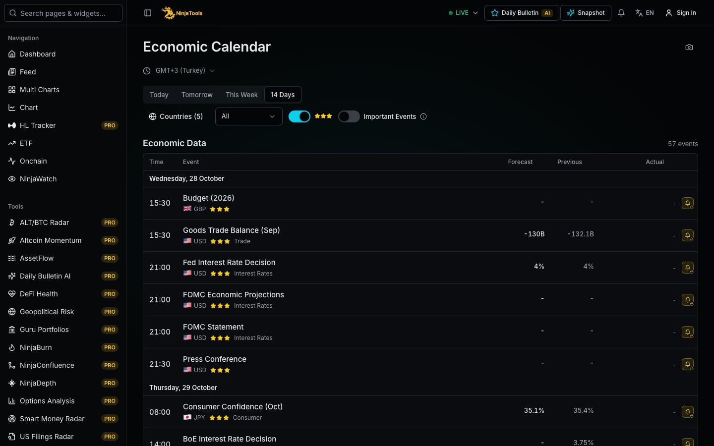This screenshot has width=714, height=446.
Task: Set alert bell for Goods Trade Balance
Action: click(688, 235)
